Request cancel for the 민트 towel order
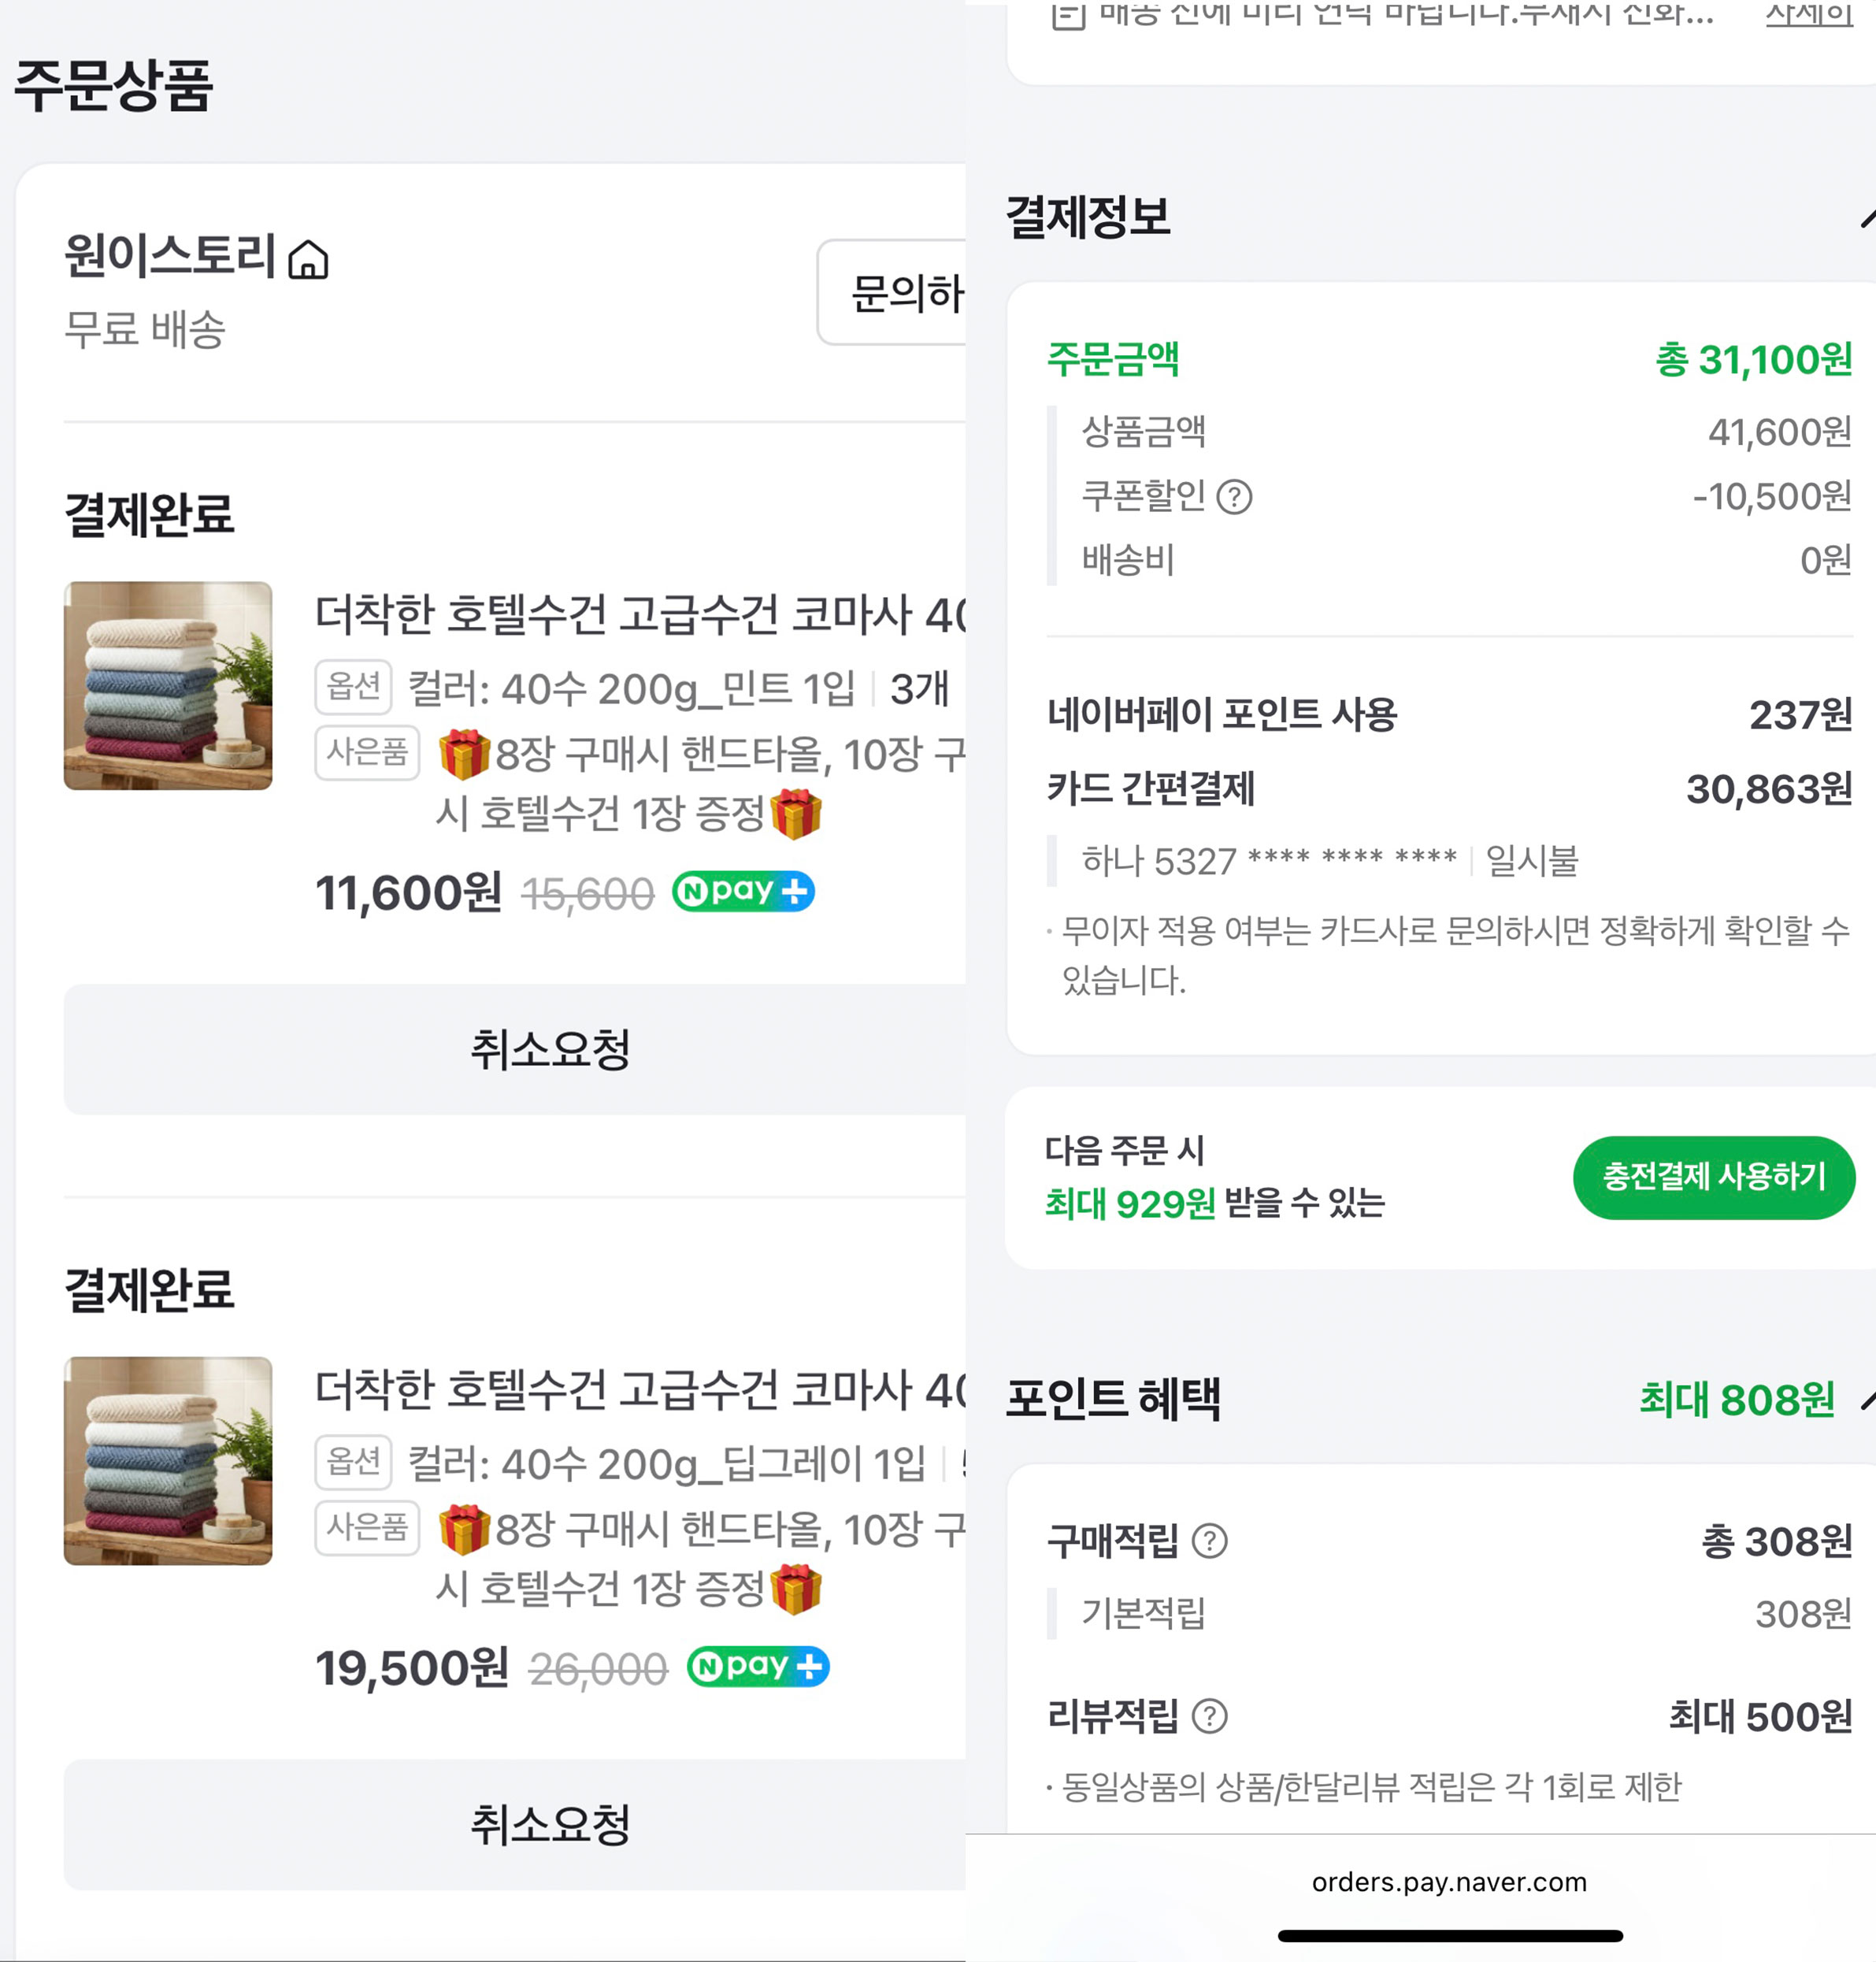The image size is (1876, 1962). (550, 1049)
